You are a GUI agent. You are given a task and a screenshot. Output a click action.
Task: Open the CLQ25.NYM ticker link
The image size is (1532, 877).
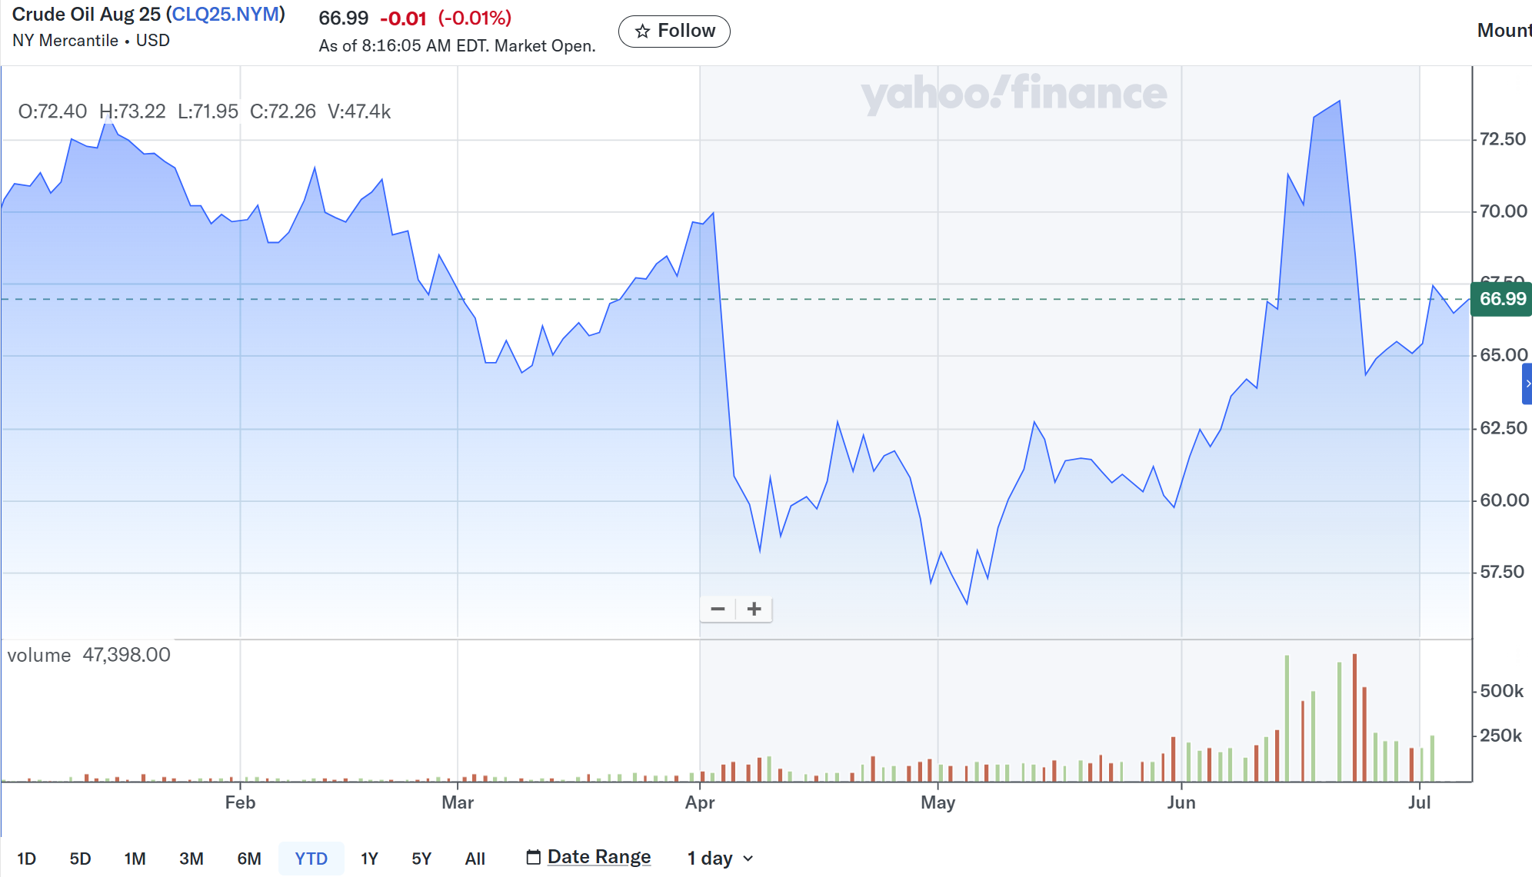[225, 15]
